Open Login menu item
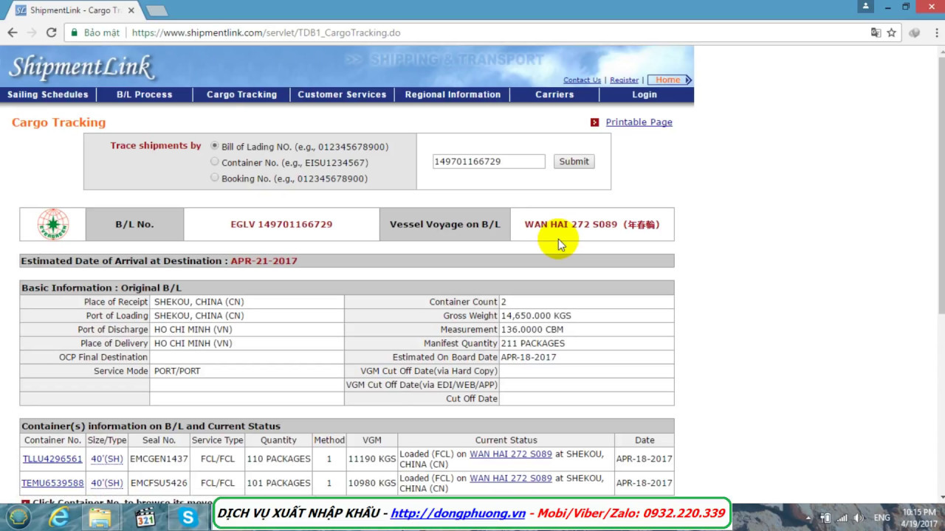 [x=645, y=94]
